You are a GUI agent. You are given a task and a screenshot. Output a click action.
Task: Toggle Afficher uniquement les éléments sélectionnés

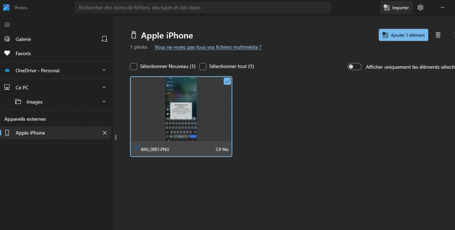point(354,67)
